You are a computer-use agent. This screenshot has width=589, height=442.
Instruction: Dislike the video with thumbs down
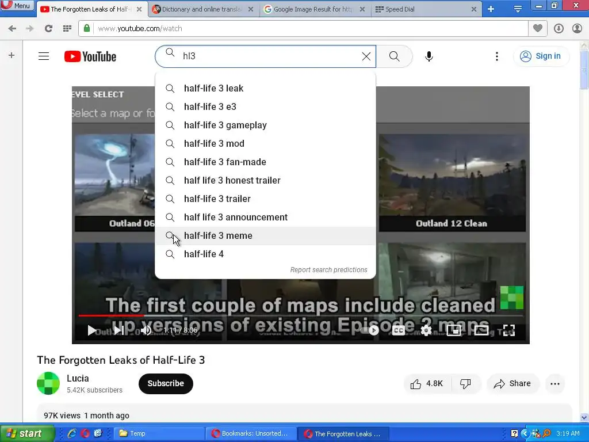coord(466,384)
